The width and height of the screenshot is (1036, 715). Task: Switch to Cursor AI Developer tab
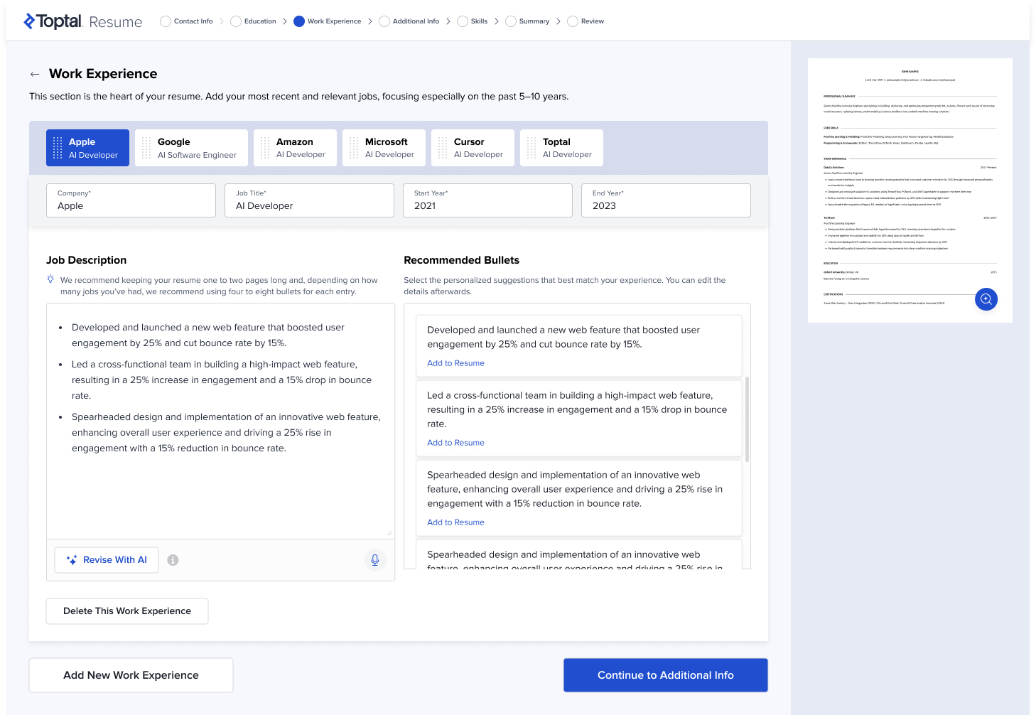click(473, 148)
